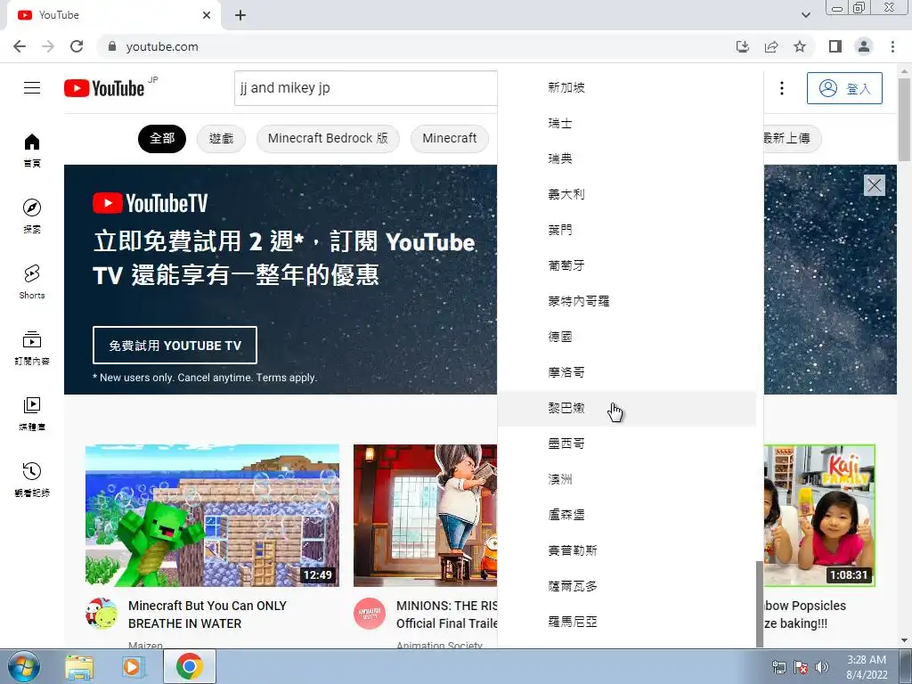
Task: Open Windows Media Player from taskbar
Action: pyautogui.click(x=134, y=666)
